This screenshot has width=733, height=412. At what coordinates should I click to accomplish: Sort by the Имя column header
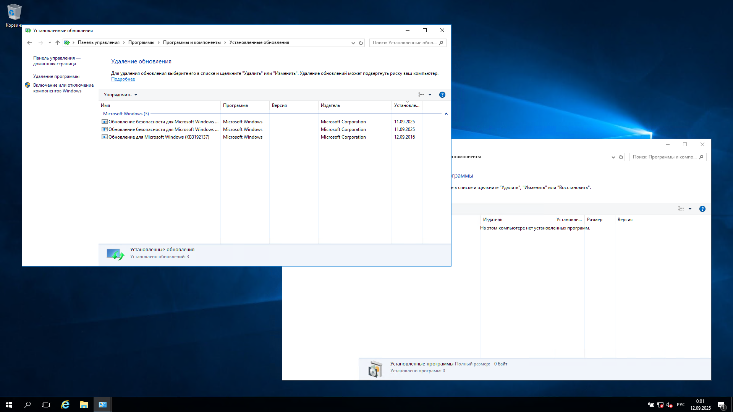tap(160, 105)
